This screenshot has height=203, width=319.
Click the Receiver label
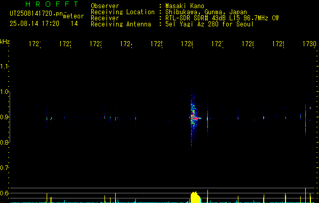(105, 18)
